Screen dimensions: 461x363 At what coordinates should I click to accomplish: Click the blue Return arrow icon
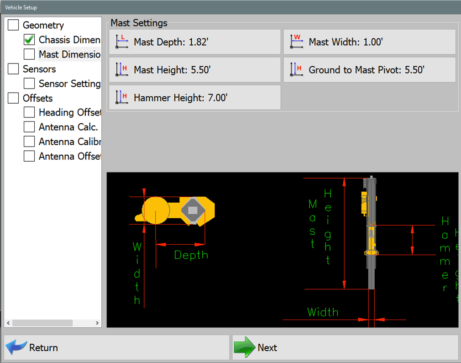16,347
